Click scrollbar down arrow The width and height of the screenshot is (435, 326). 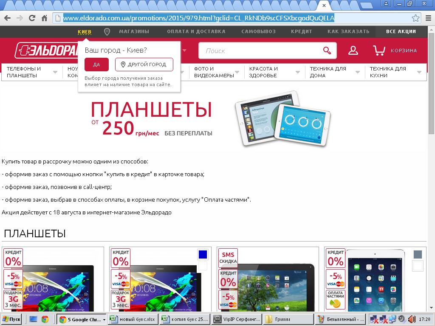pos(431,308)
